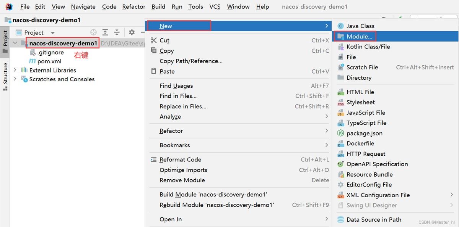Click the Paste clipboard icon
Image resolution: width=459 pixels, height=227 pixels.
tap(154, 71)
